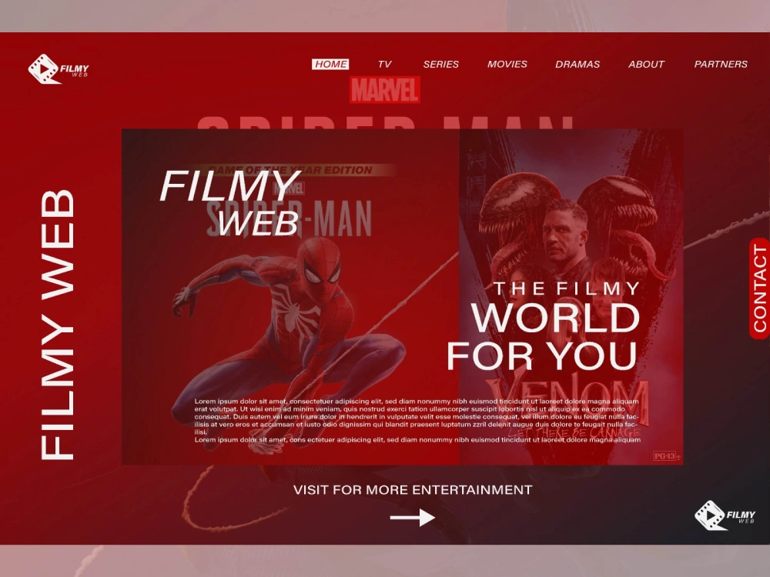Select the Spider-Man poster

pyautogui.click(x=290, y=297)
